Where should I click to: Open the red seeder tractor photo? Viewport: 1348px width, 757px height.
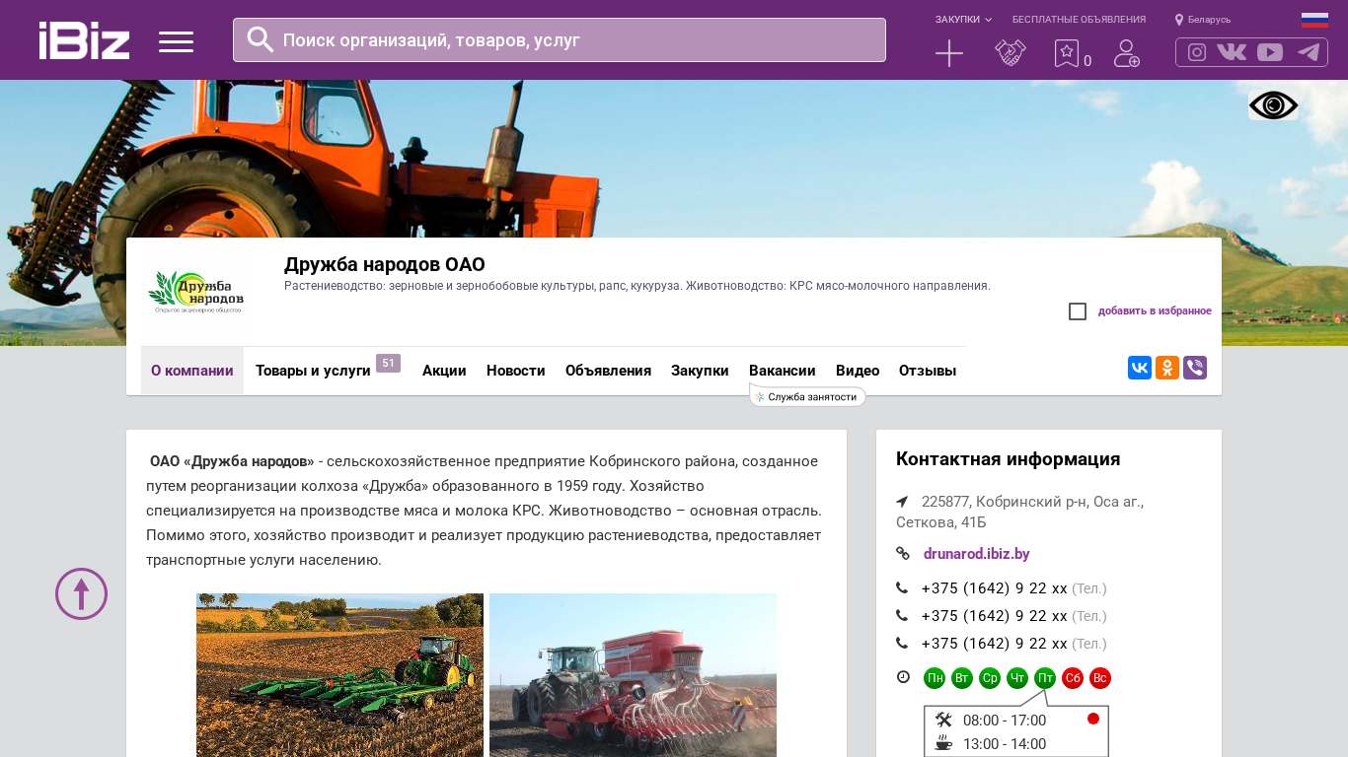click(x=633, y=675)
